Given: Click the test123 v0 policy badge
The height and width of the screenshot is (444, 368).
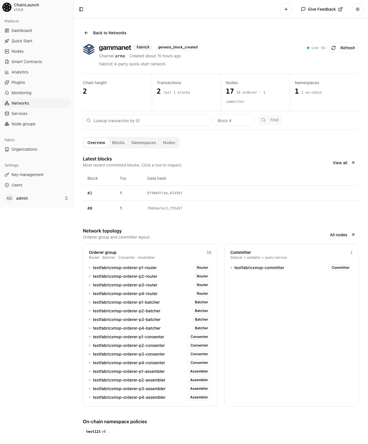Looking at the screenshot, I should coord(96,432).
